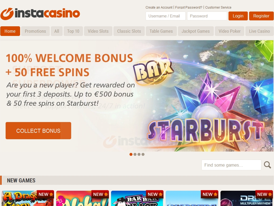Click the Register button
The image size is (274, 206).
click(x=261, y=16)
